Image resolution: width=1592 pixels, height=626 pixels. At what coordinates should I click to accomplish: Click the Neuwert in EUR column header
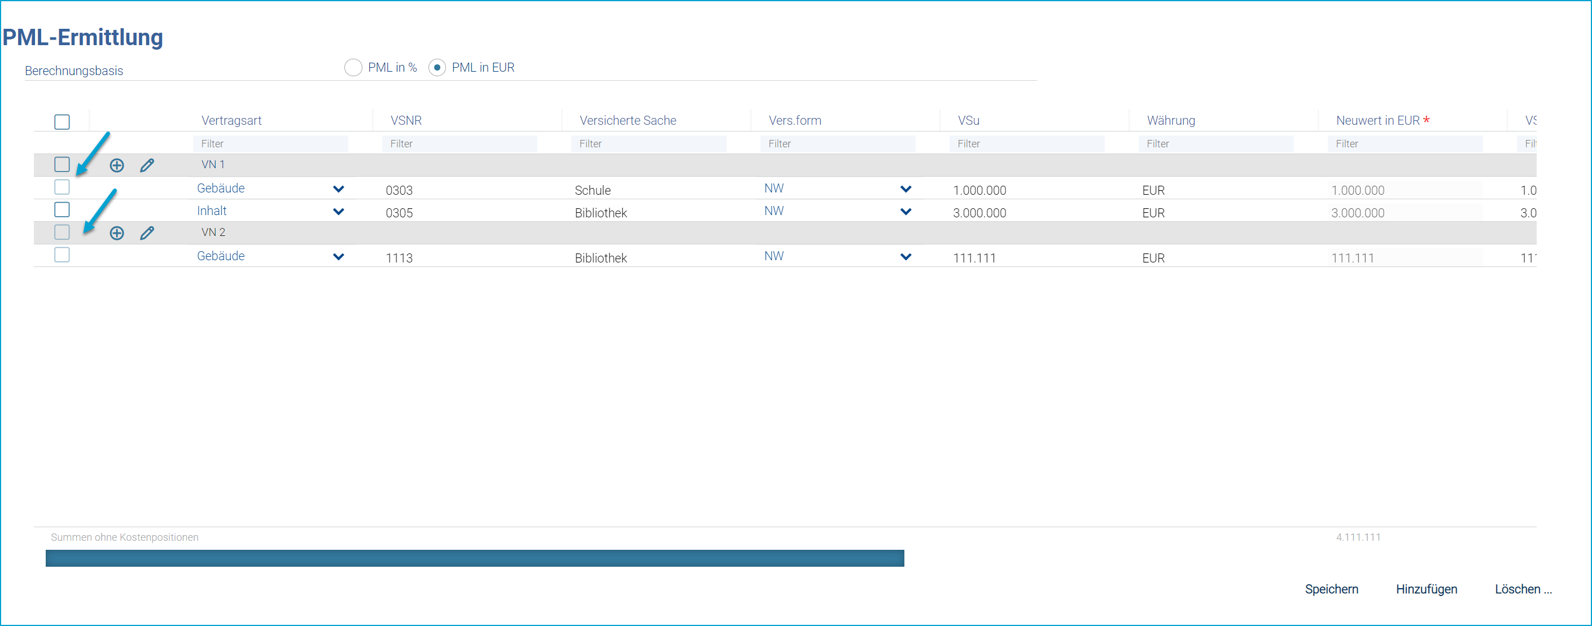pos(1377,120)
